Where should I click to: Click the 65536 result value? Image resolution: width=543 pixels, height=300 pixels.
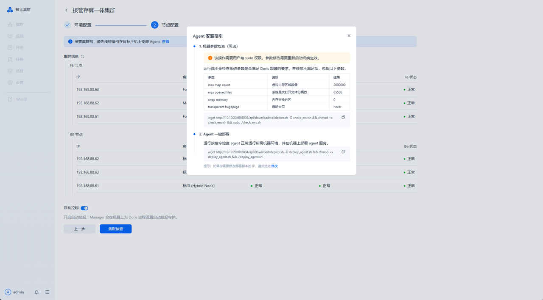[338, 92]
